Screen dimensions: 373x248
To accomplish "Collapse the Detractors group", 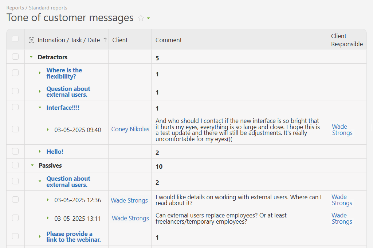I will coord(31,57).
